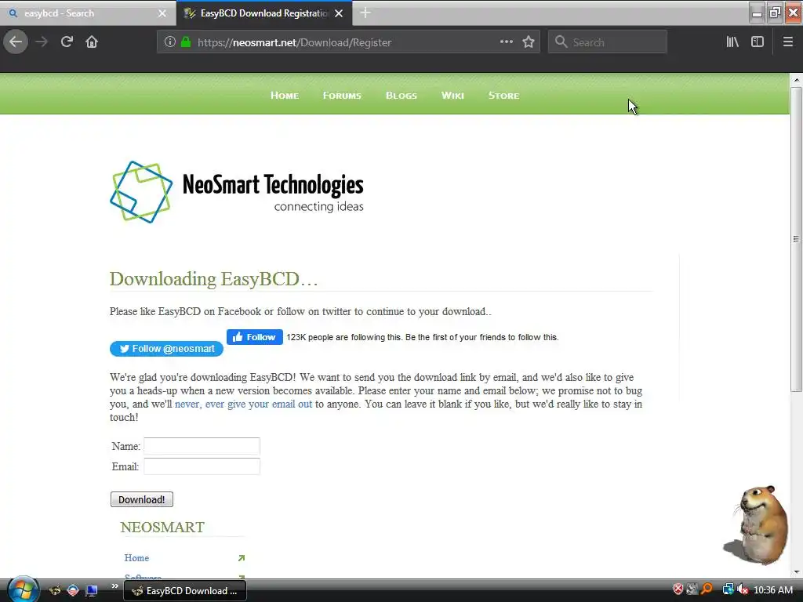This screenshot has height=602, width=803.
Task: Expand the quick launch chevron
Action: click(114, 586)
